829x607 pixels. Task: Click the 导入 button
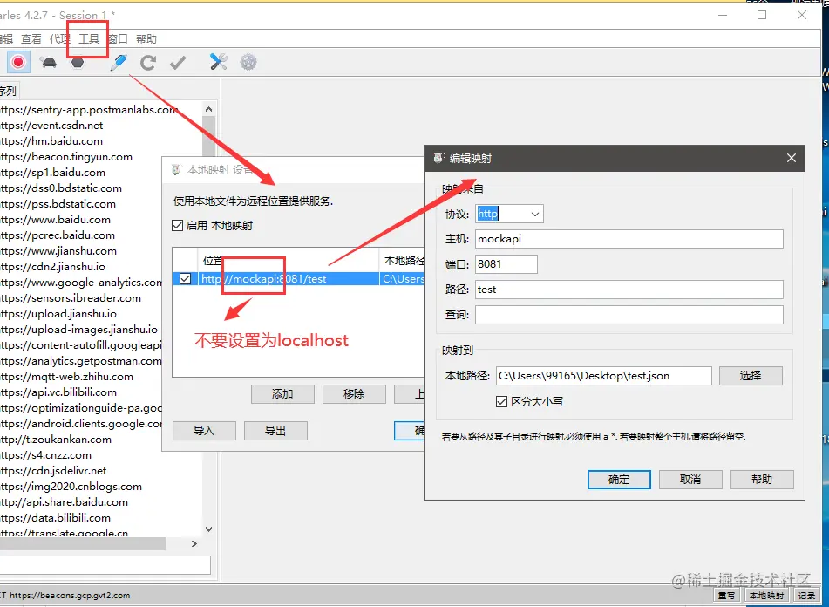(204, 431)
